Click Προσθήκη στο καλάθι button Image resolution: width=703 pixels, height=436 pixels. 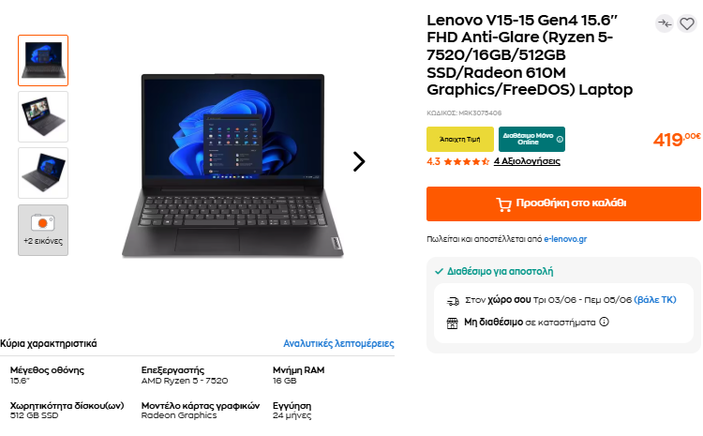563,203
